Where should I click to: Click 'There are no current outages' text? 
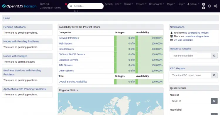tap(19, 62)
